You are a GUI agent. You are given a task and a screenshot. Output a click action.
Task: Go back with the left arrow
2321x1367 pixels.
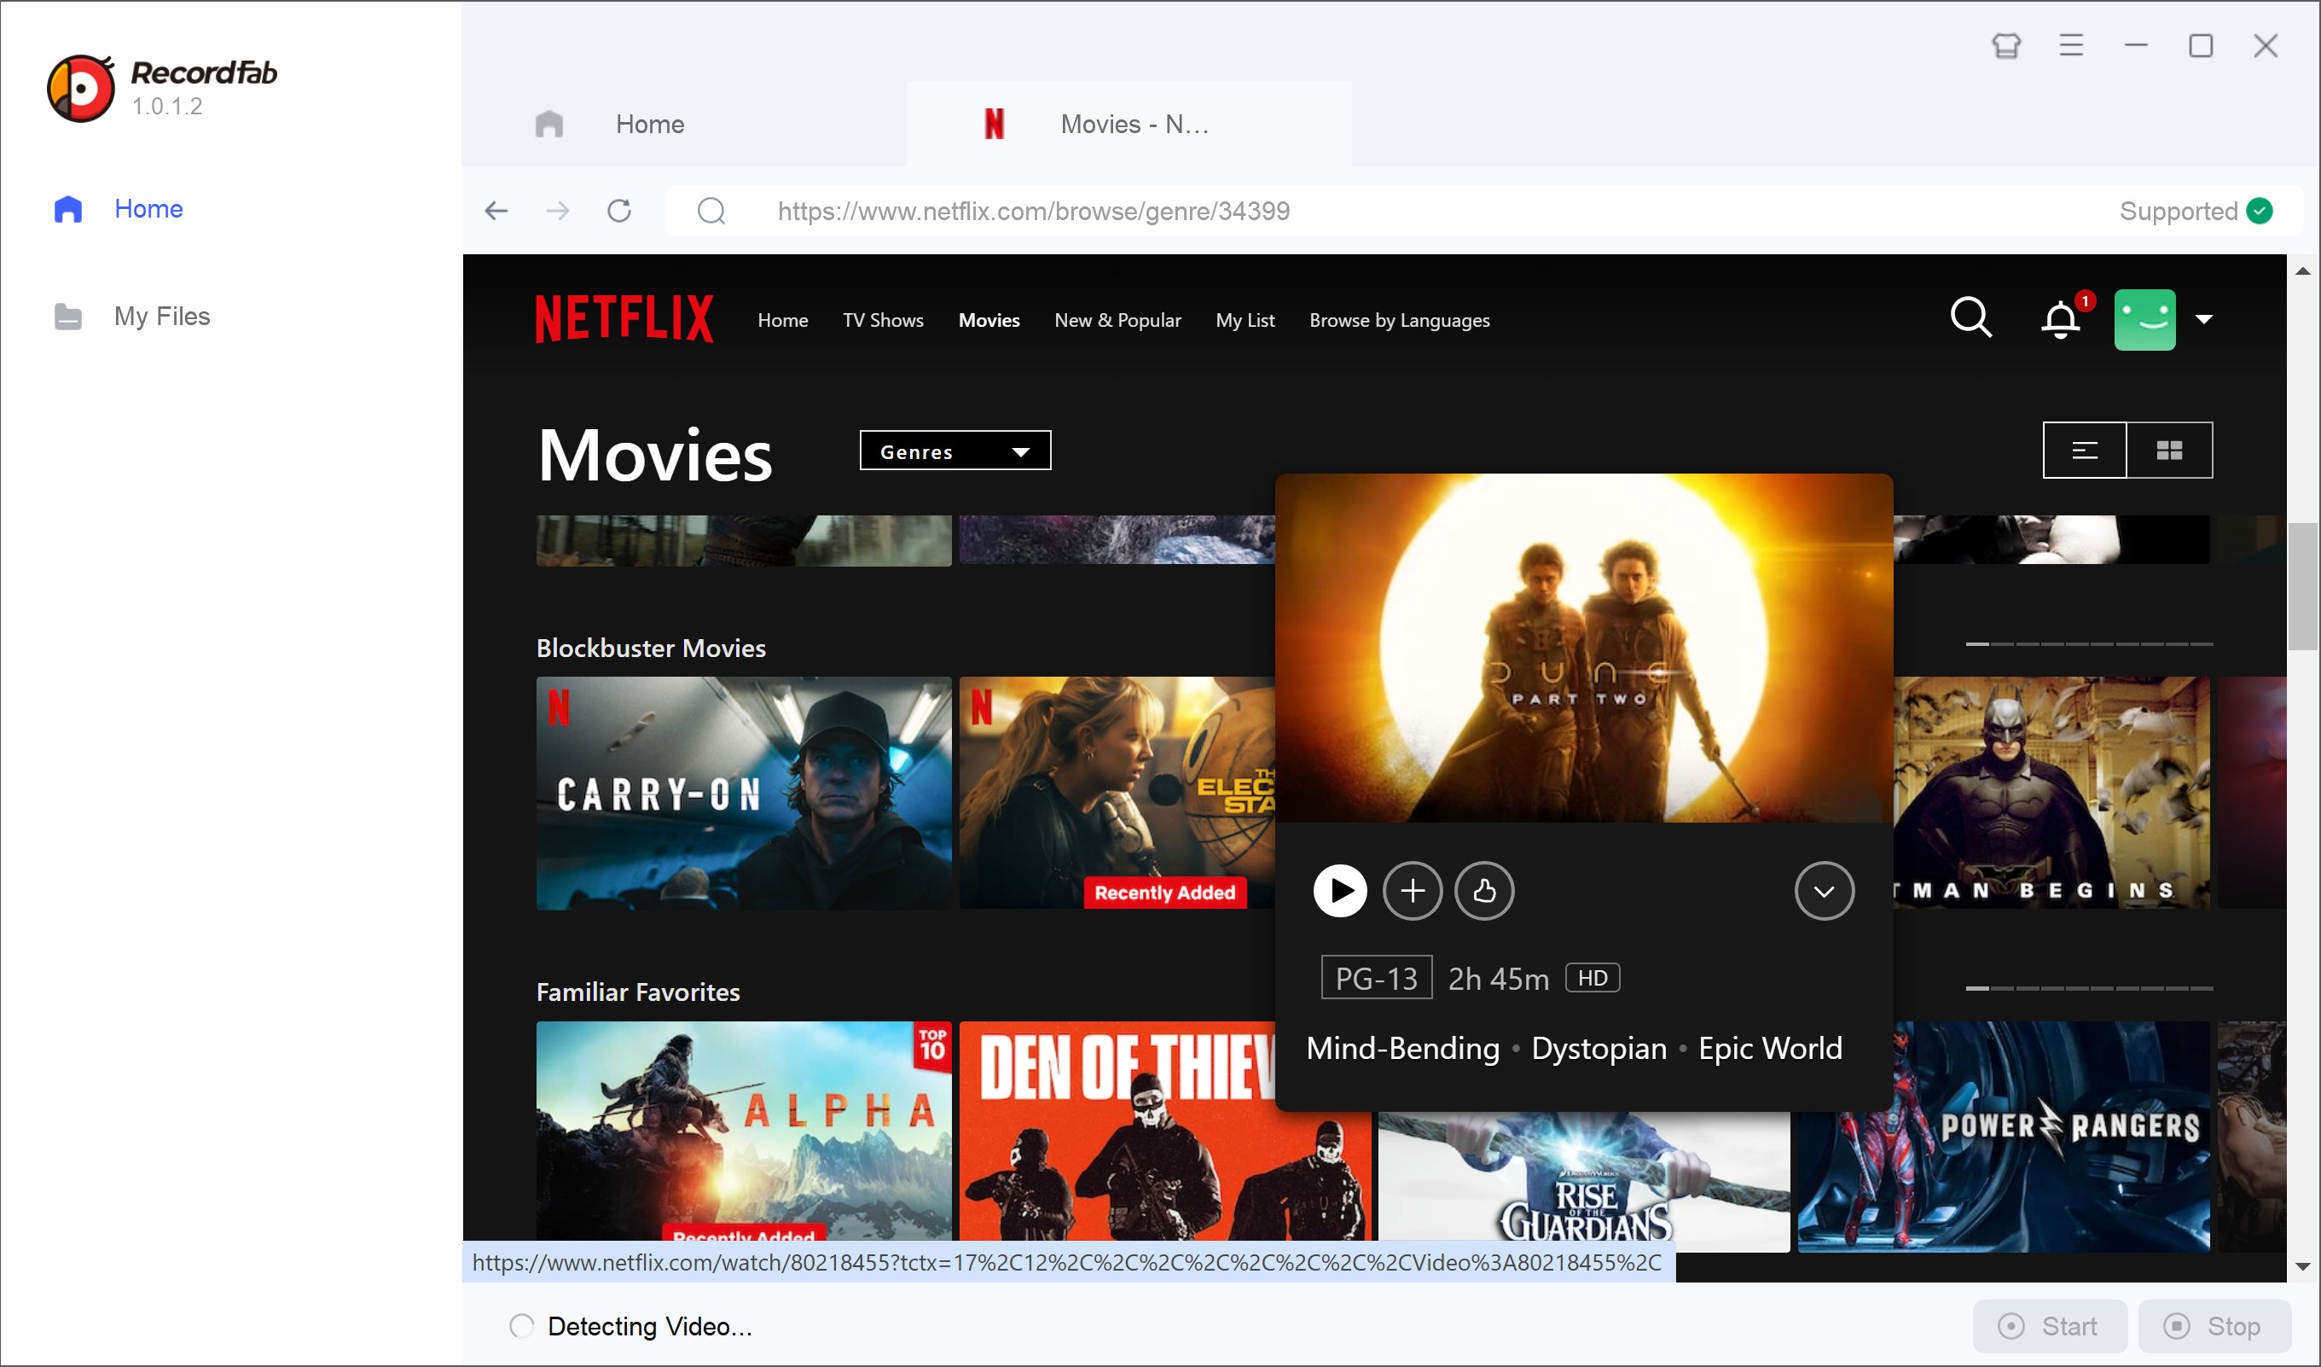point(496,211)
